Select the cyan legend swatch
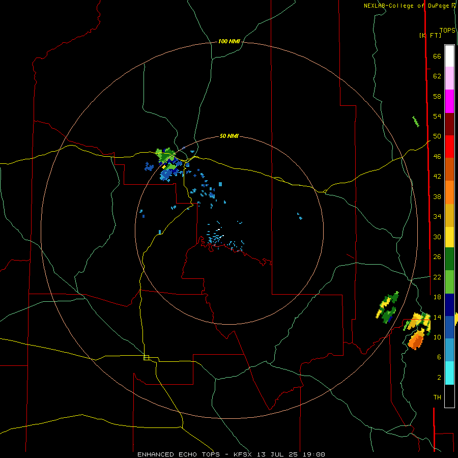Screen dimensions: 458x458 pos(449,373)
